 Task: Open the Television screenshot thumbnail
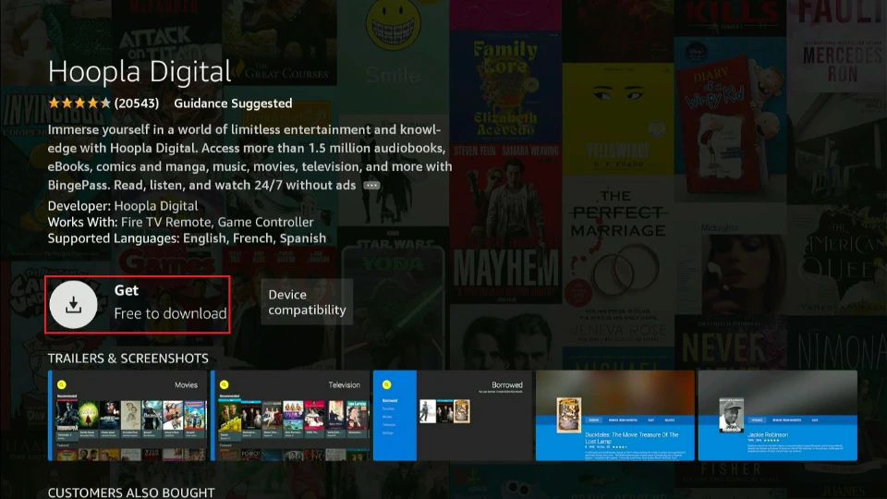pos(292,416)
